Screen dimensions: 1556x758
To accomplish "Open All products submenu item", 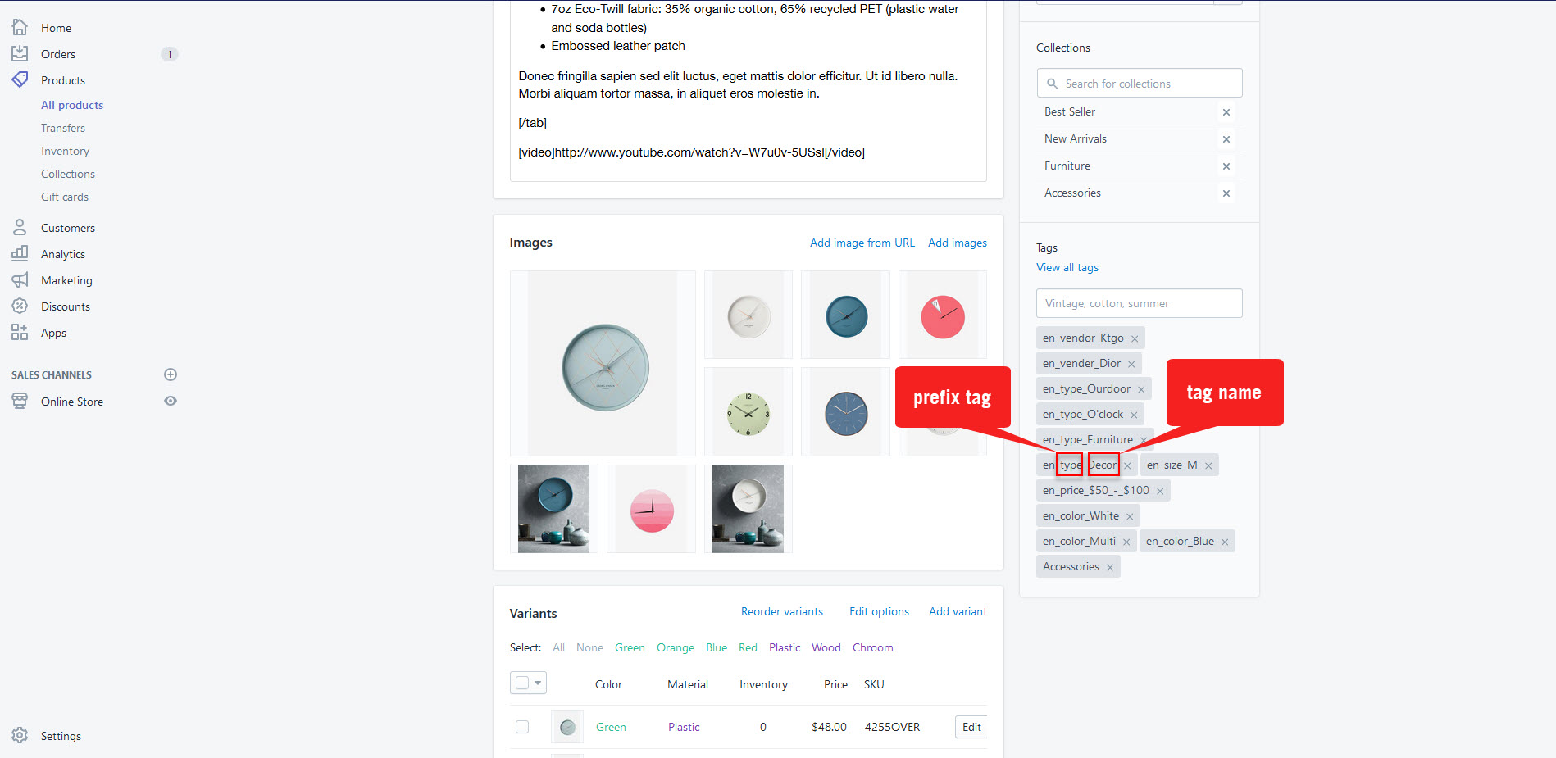I will (x=72, y=105).
